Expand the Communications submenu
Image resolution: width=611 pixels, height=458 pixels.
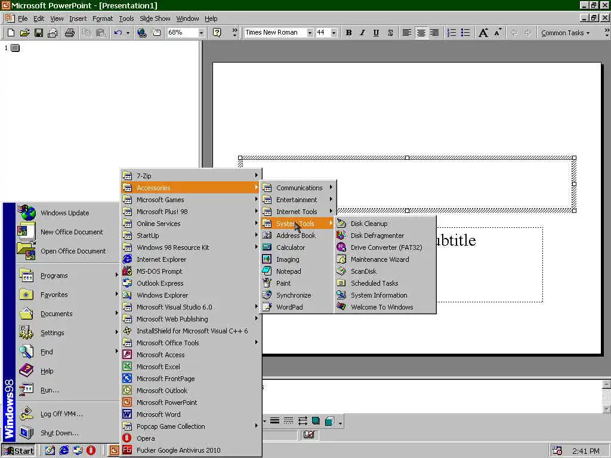[298, 188]
